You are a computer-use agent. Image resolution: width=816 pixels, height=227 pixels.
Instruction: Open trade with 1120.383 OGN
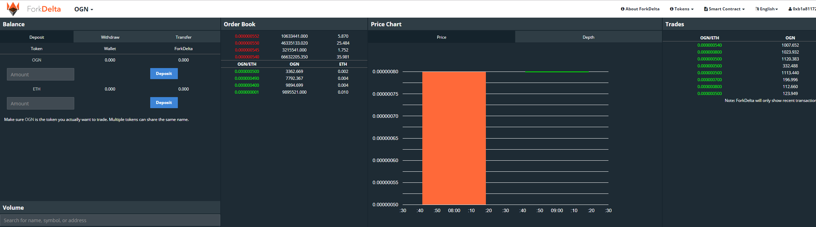tap(739, 59)
